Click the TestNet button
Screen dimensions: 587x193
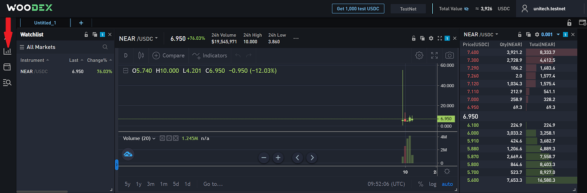click(x=408, y=9)
